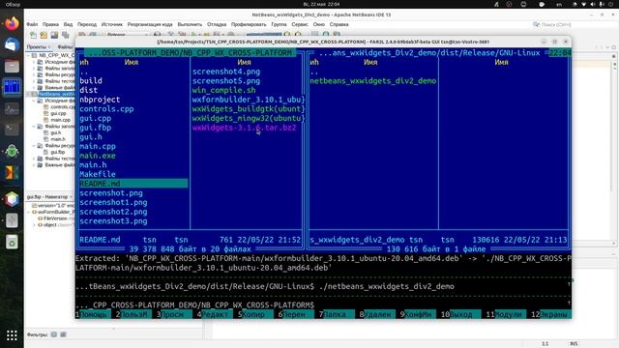619x348 pixels.
Task: Select the nbproject folder in FAR2L
Action: click(x=100, y=100)
